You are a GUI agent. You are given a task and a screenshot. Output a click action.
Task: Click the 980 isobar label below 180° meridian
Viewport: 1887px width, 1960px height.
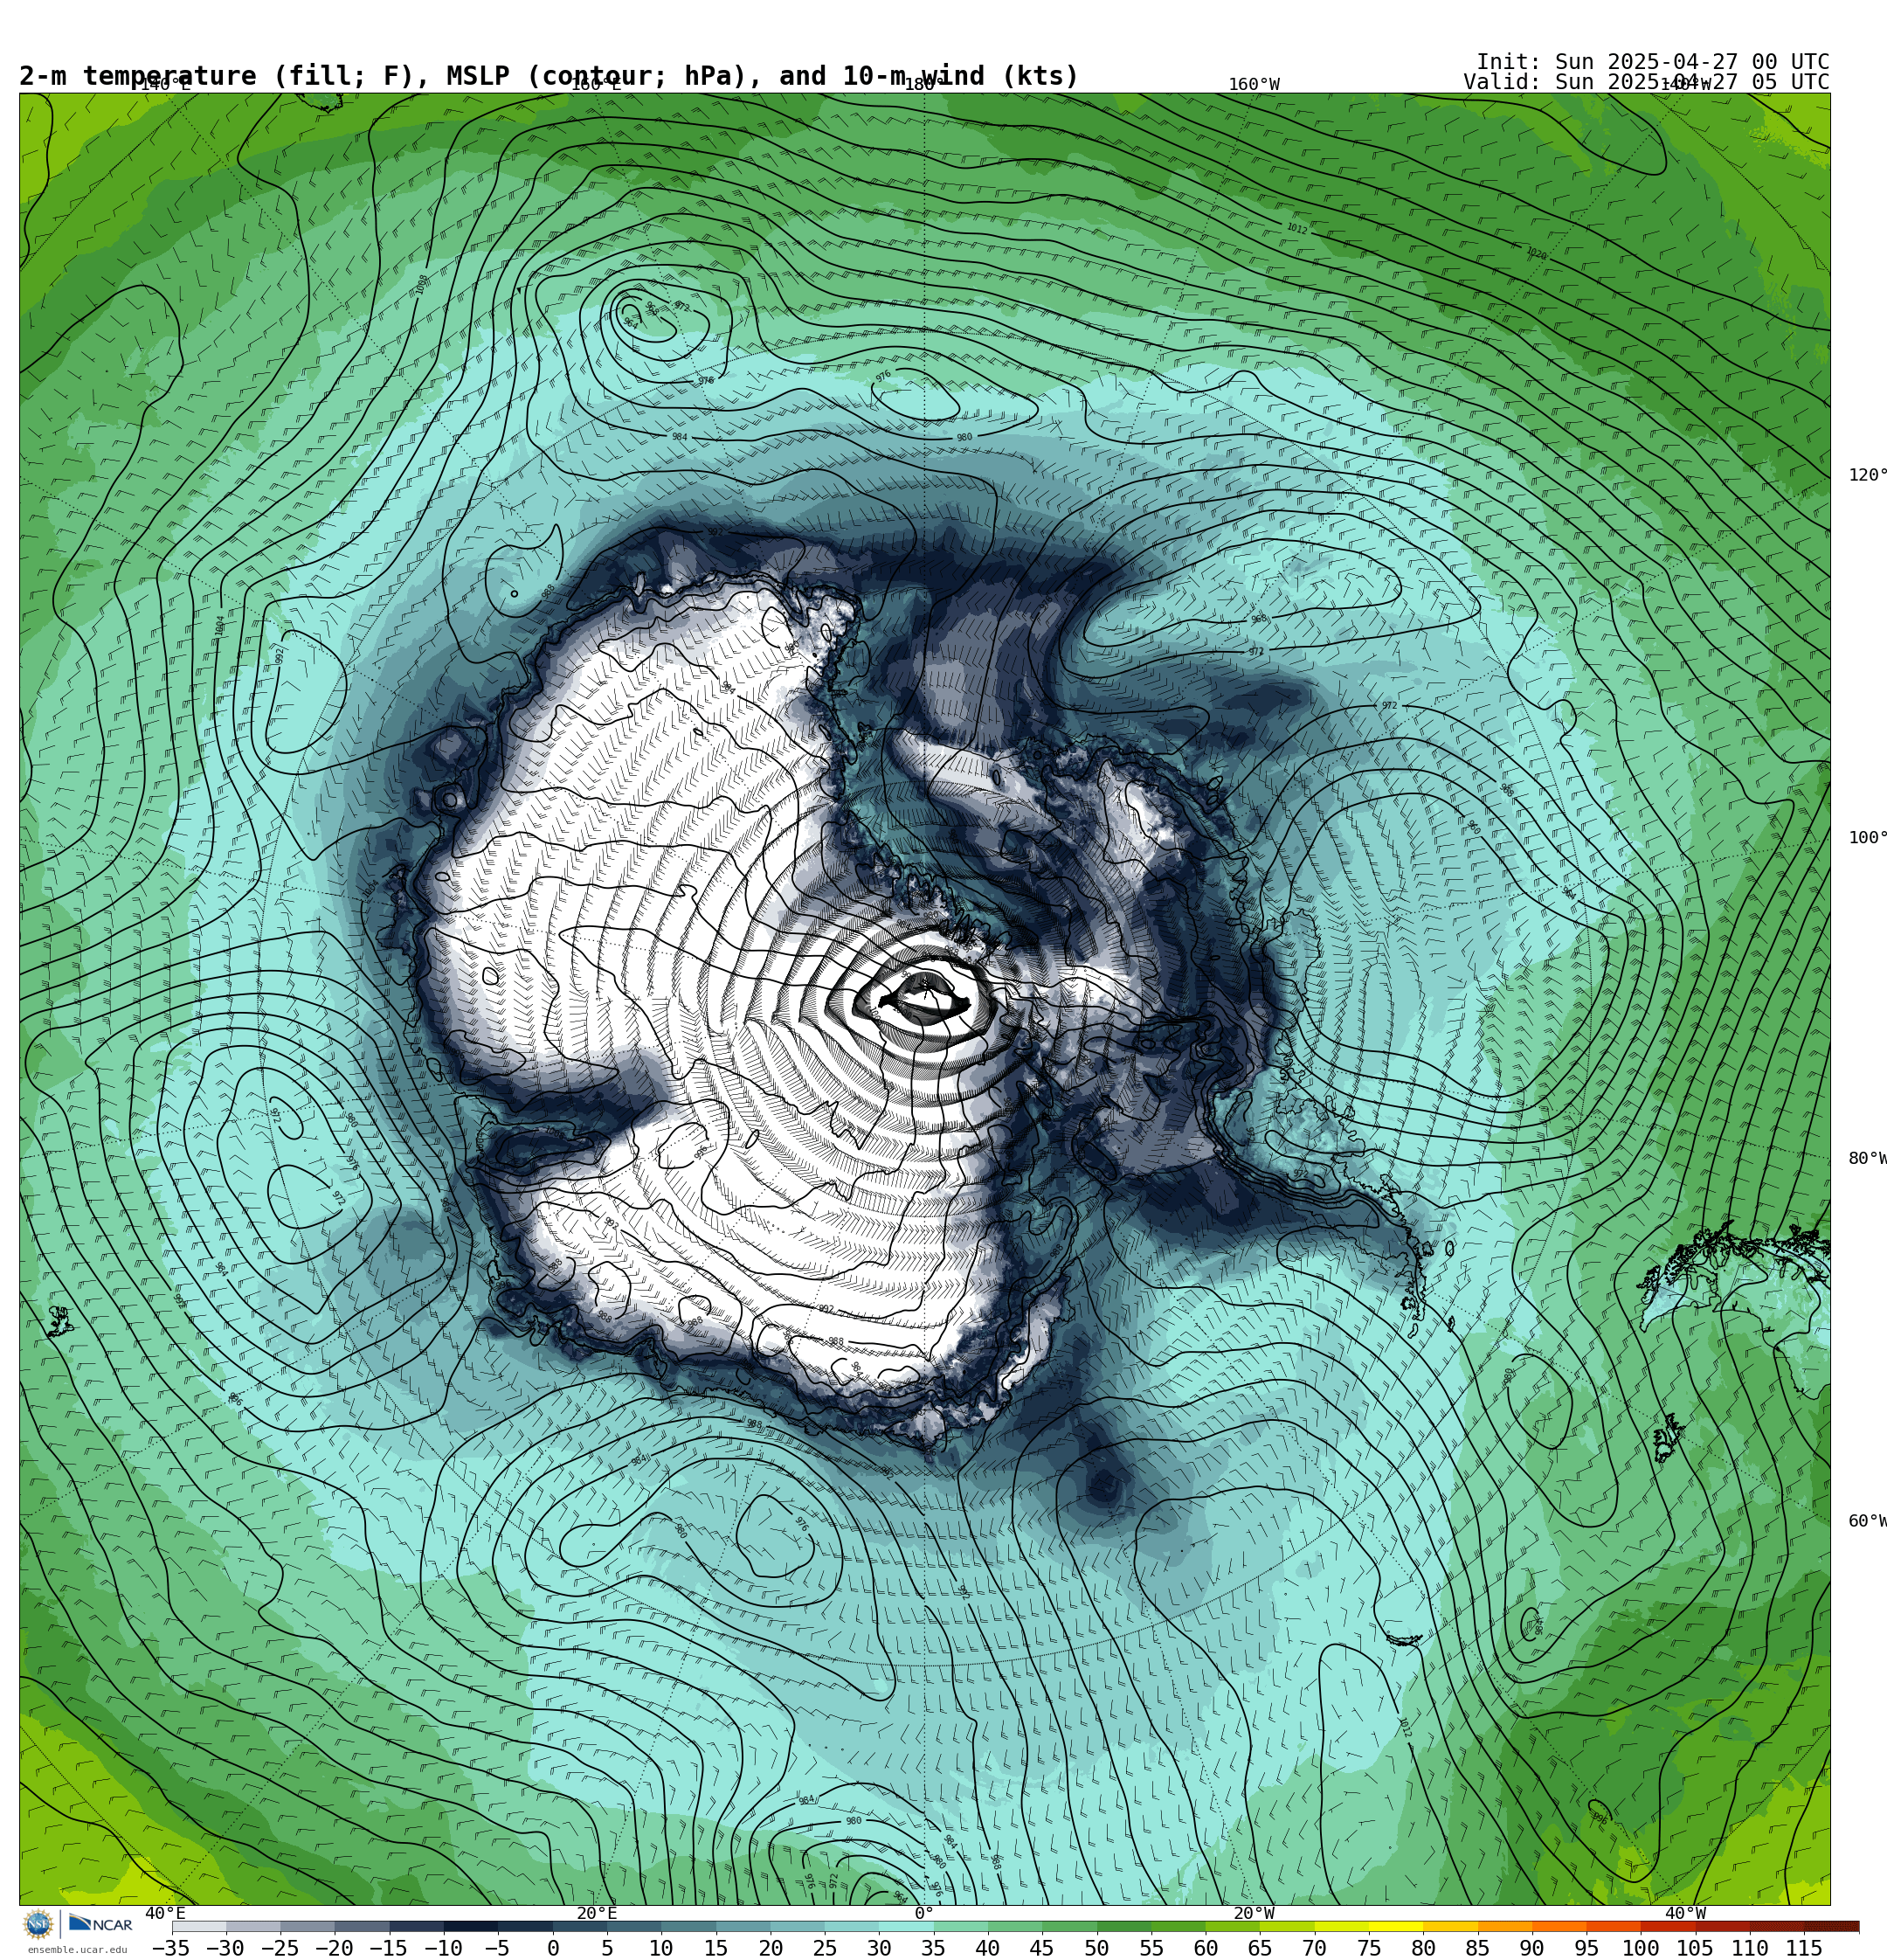(964, 437)
